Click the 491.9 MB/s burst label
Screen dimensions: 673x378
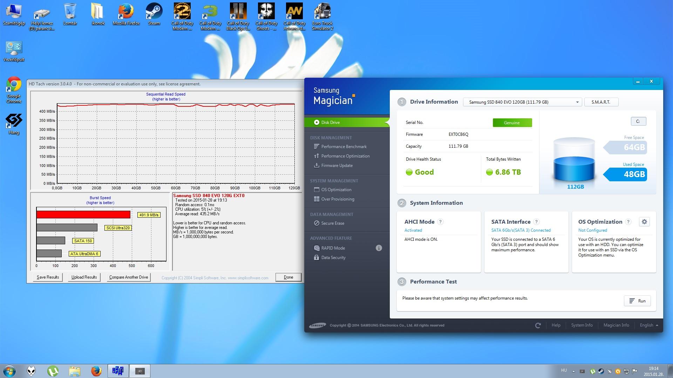149,215
